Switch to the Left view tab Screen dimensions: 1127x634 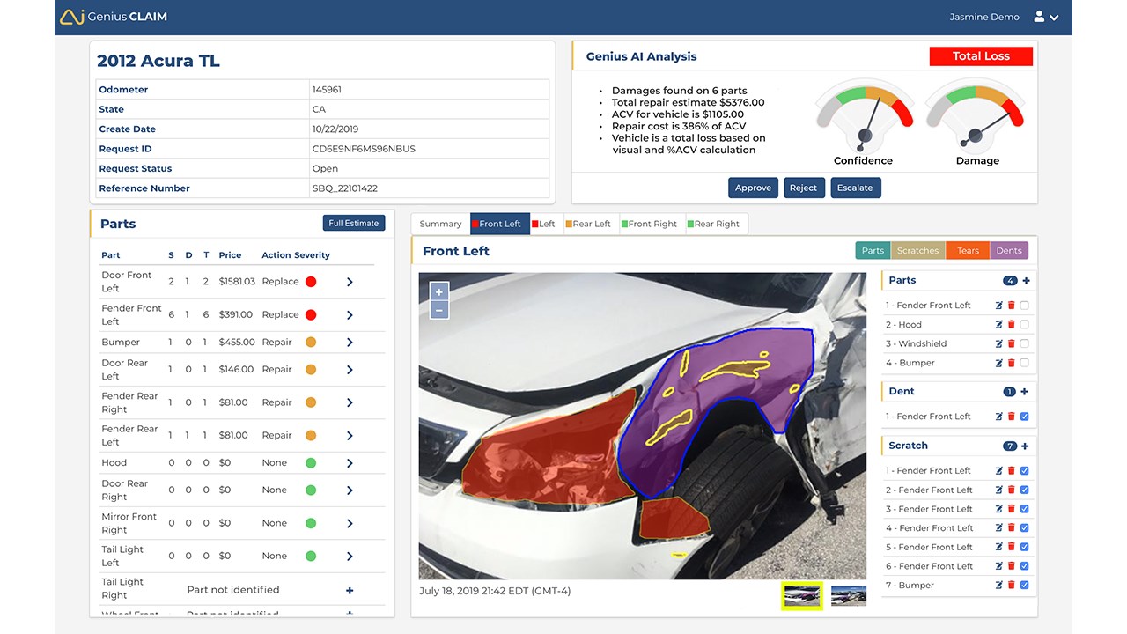tap(547, 224)
